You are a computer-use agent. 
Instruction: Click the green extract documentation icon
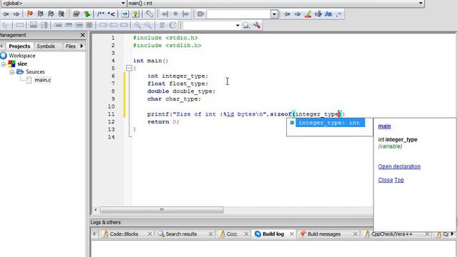87,14
